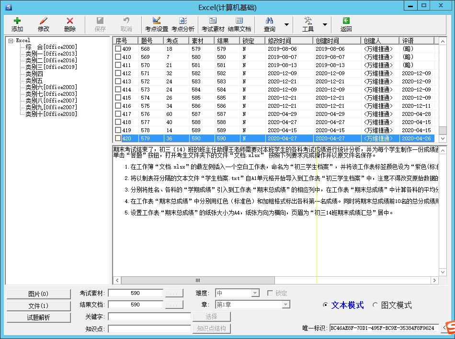Check the checkbox for row 412
The image size is (455, 339).
pos(118,73)
